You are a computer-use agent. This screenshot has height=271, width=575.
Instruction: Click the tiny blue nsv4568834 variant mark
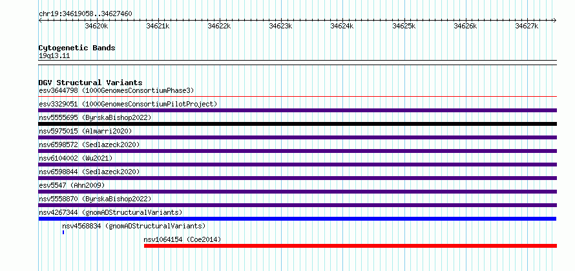coord(63,232)
